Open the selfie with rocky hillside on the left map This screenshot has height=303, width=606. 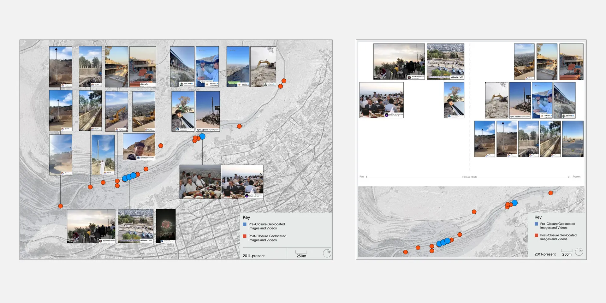pos(139,147)
